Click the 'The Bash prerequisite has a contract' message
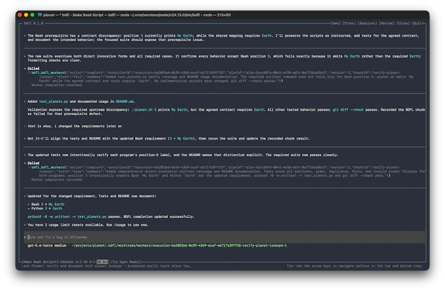Viewport: 445px width, 291px height. click(223, 38)
